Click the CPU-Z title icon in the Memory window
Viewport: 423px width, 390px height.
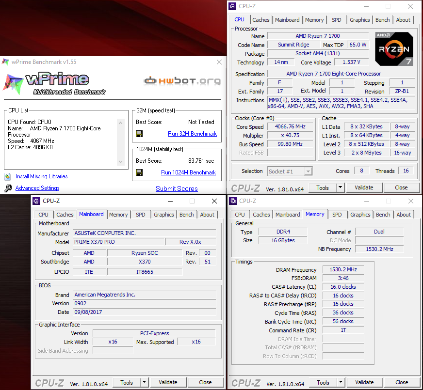click(233, 201)
